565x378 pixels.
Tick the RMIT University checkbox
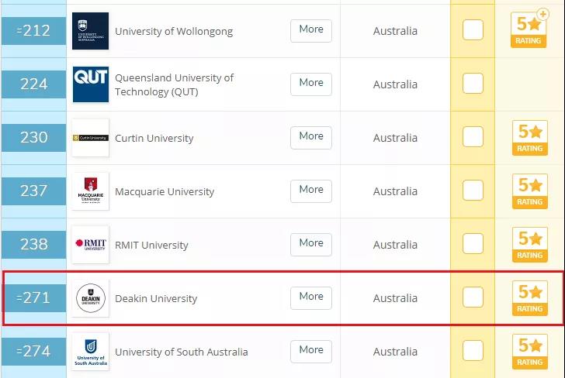click(473, 244)
